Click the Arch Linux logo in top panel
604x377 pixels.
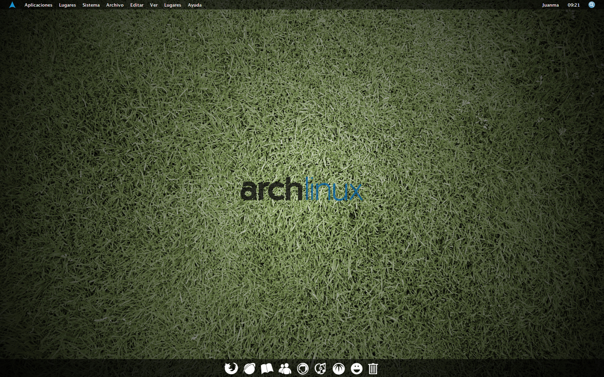(x=12, y=5)
